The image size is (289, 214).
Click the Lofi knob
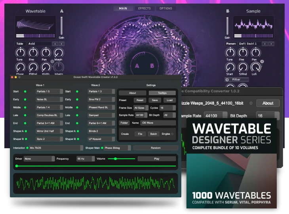click(x=256, y=67)
